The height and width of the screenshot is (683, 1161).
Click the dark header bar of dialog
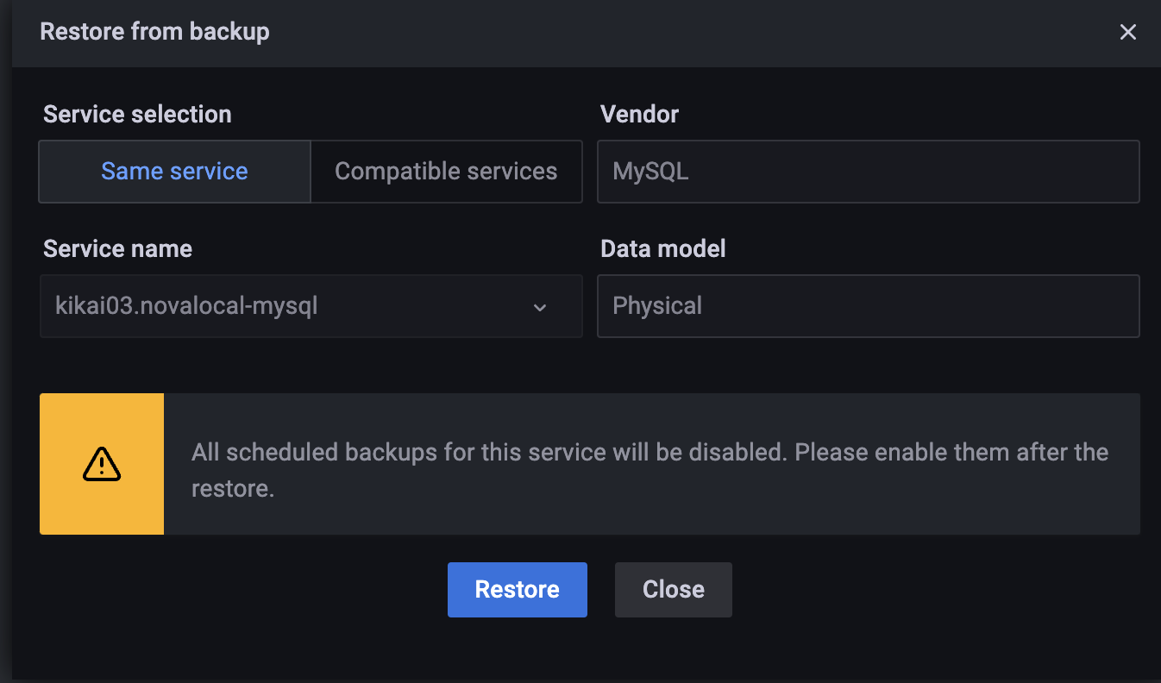point(587,33)
